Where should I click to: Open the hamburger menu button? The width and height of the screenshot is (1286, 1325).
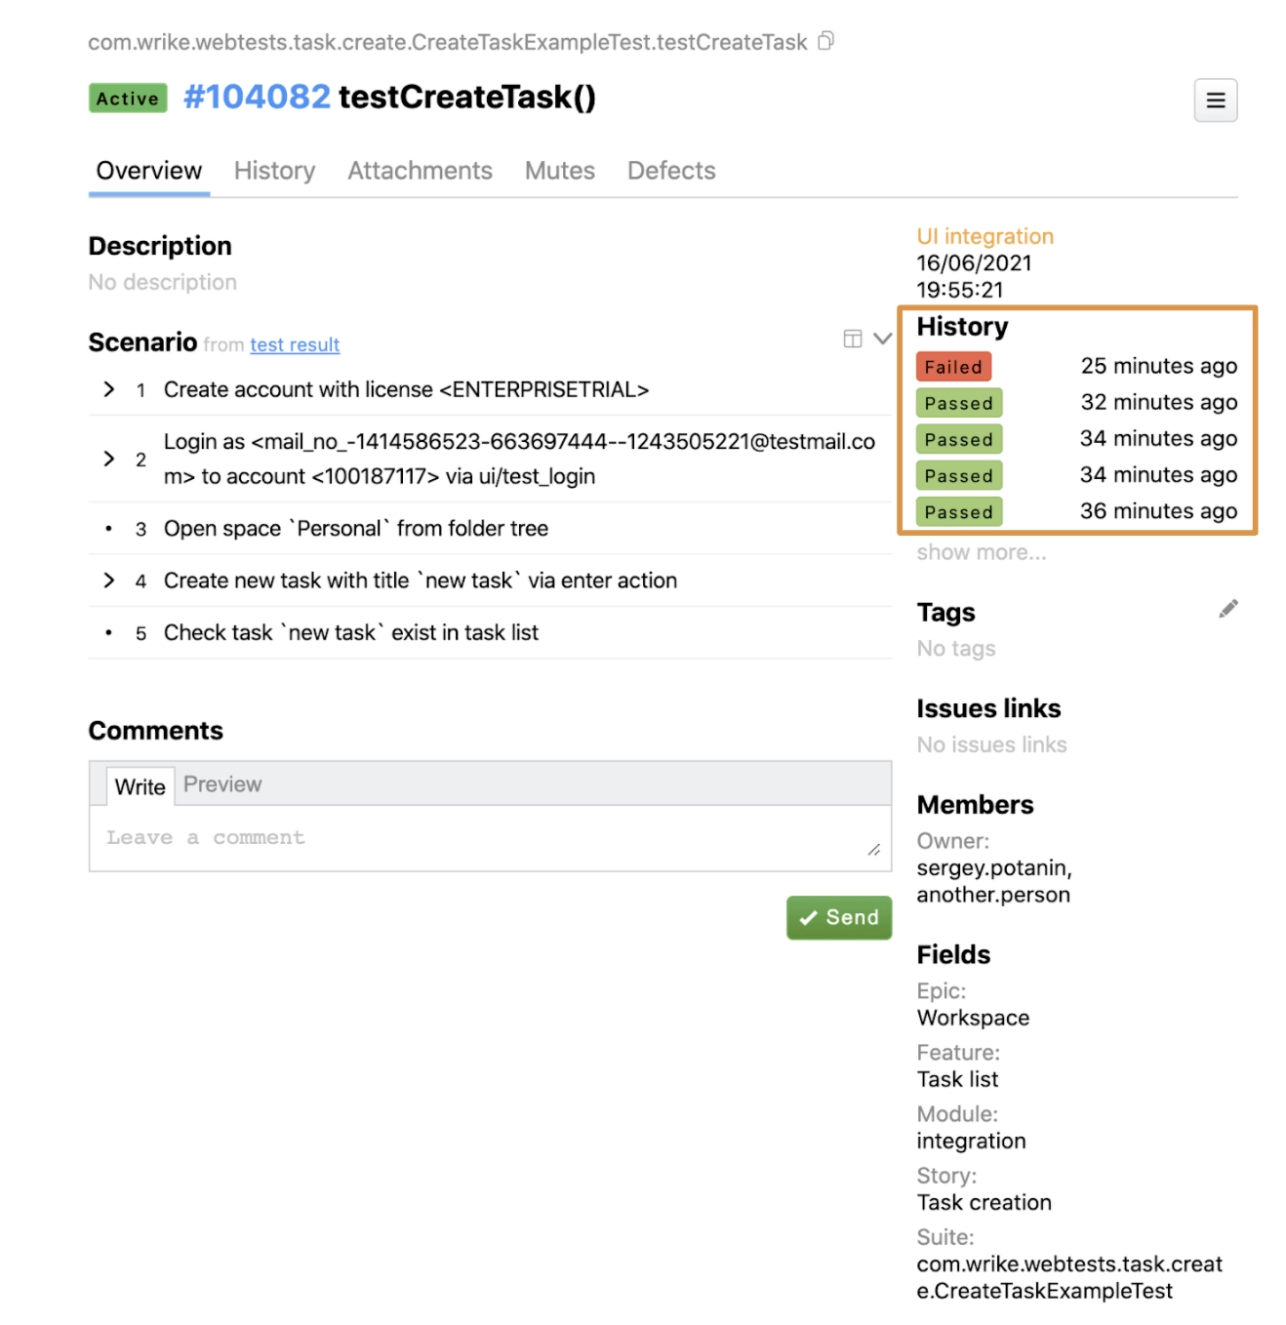[1215, 100]
